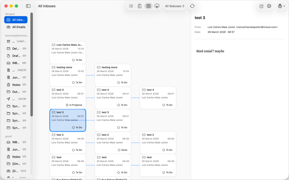
Task: Compose a new email icon
Action: (x=261, y=6)
